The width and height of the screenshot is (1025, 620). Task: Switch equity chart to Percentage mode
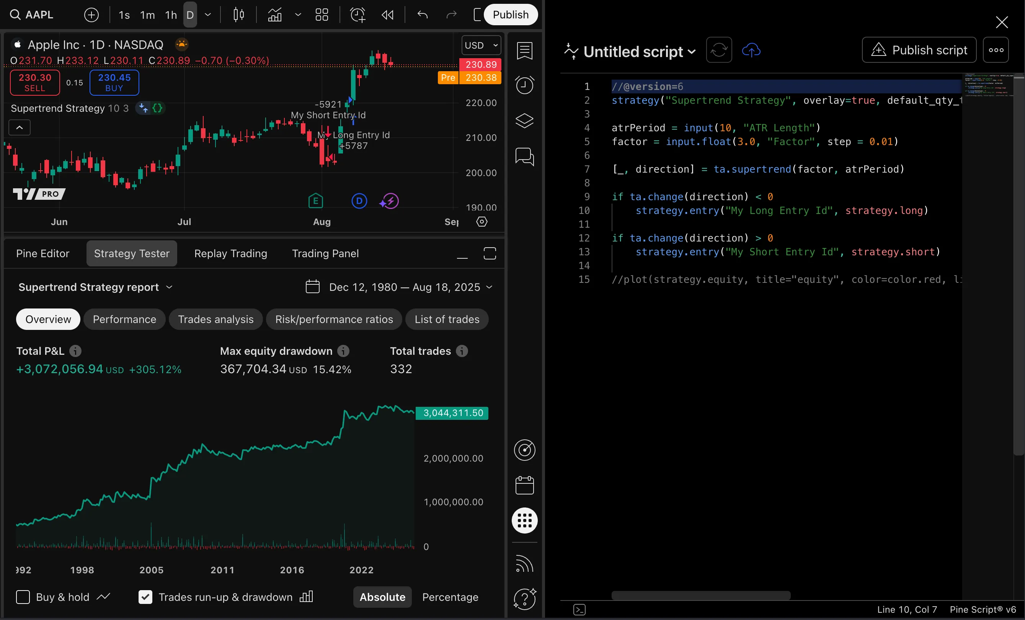(x=450, y=597)
